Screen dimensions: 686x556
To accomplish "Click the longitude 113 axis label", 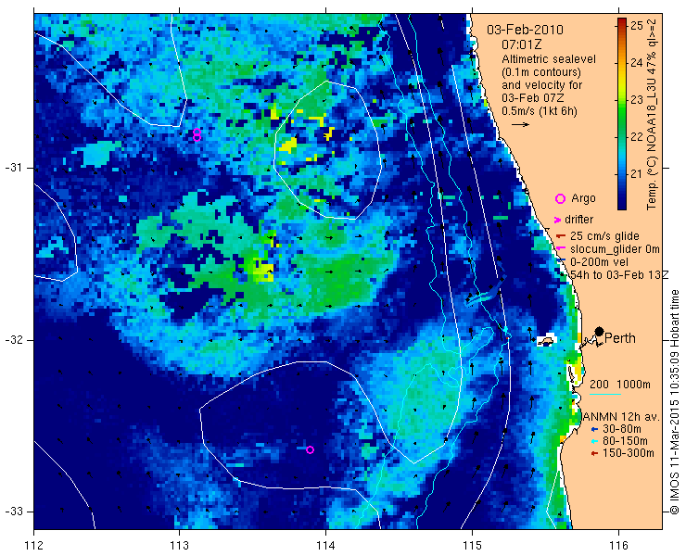I will pos(179,546).
